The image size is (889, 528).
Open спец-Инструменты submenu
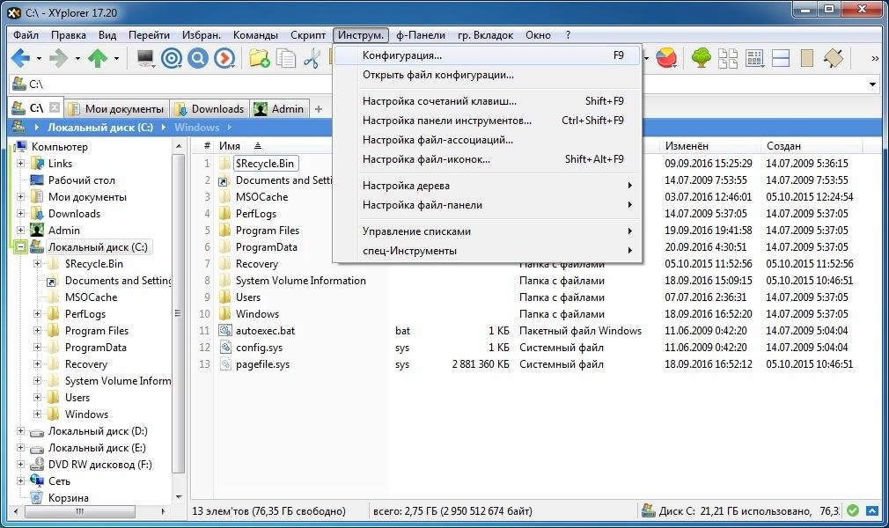488,251
